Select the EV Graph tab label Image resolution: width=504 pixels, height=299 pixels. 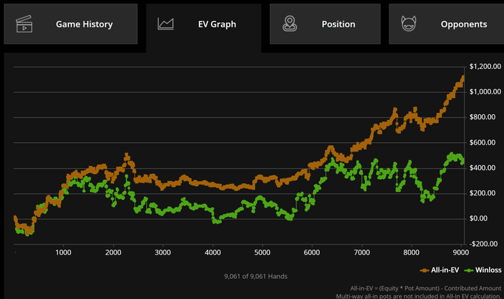[217, 24]
